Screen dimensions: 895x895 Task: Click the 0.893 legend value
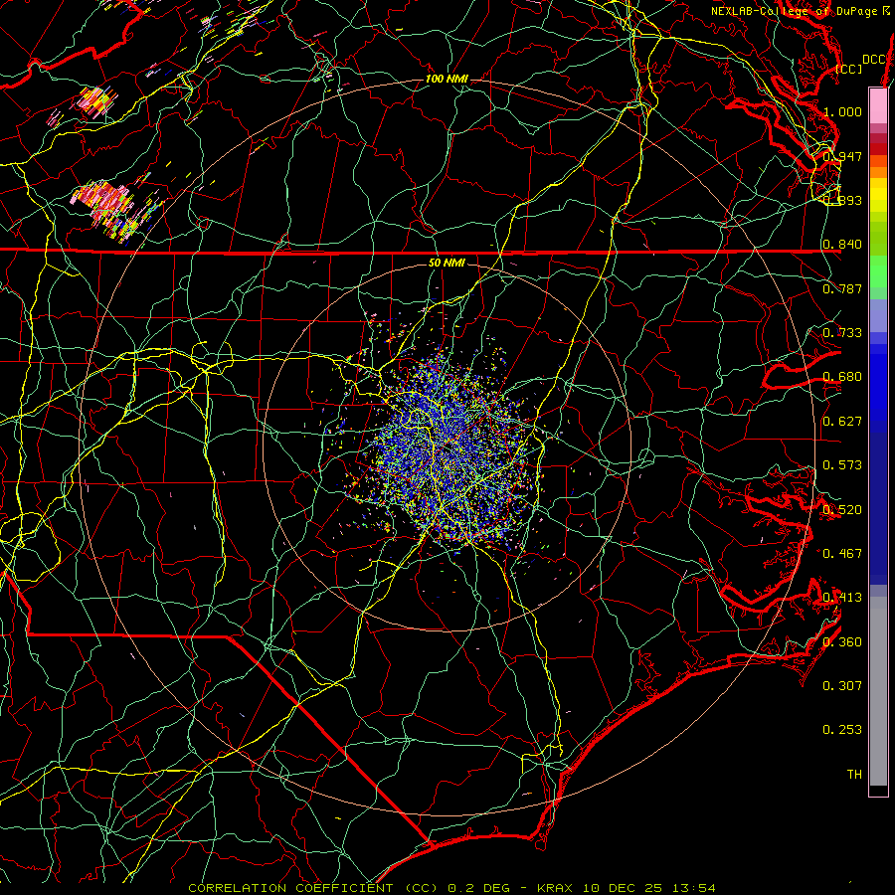(x=842, y=200)
